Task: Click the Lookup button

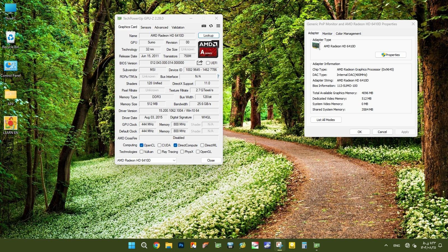Action: click(x=208, y=36)
